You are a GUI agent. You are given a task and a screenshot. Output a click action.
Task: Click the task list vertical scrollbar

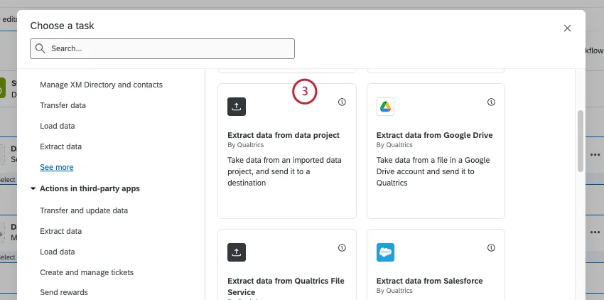tap(581, 141)
